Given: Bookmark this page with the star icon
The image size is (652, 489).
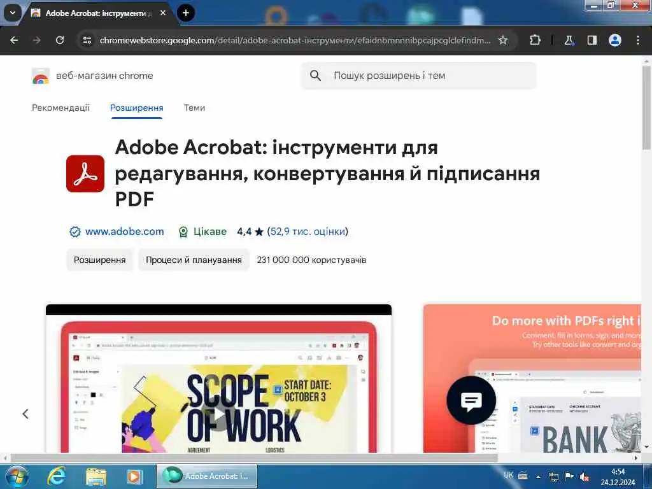Looking at the screenshot, I should pyautogui.click(x=503, y=40).
